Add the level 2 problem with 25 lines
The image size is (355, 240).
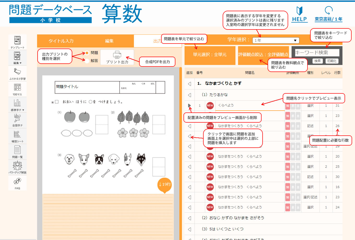[190, 167]
